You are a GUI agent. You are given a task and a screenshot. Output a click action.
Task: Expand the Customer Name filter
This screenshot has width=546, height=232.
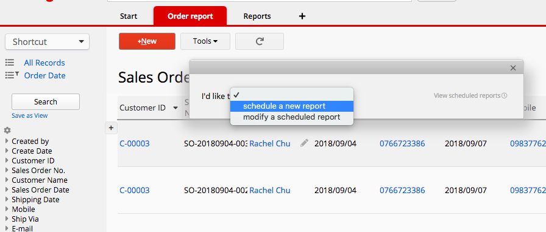(7, 180)
